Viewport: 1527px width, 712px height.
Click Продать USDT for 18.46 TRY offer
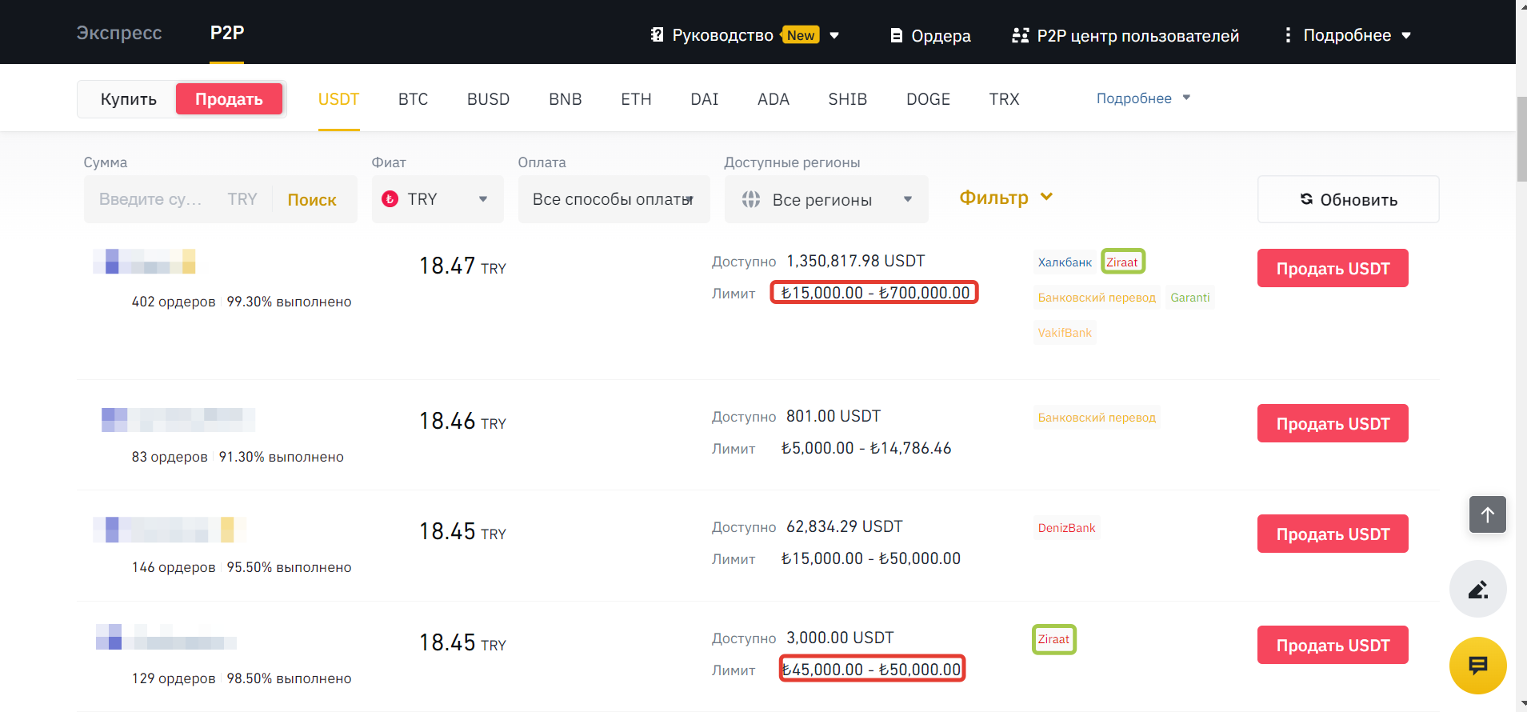click(1332, 423)
